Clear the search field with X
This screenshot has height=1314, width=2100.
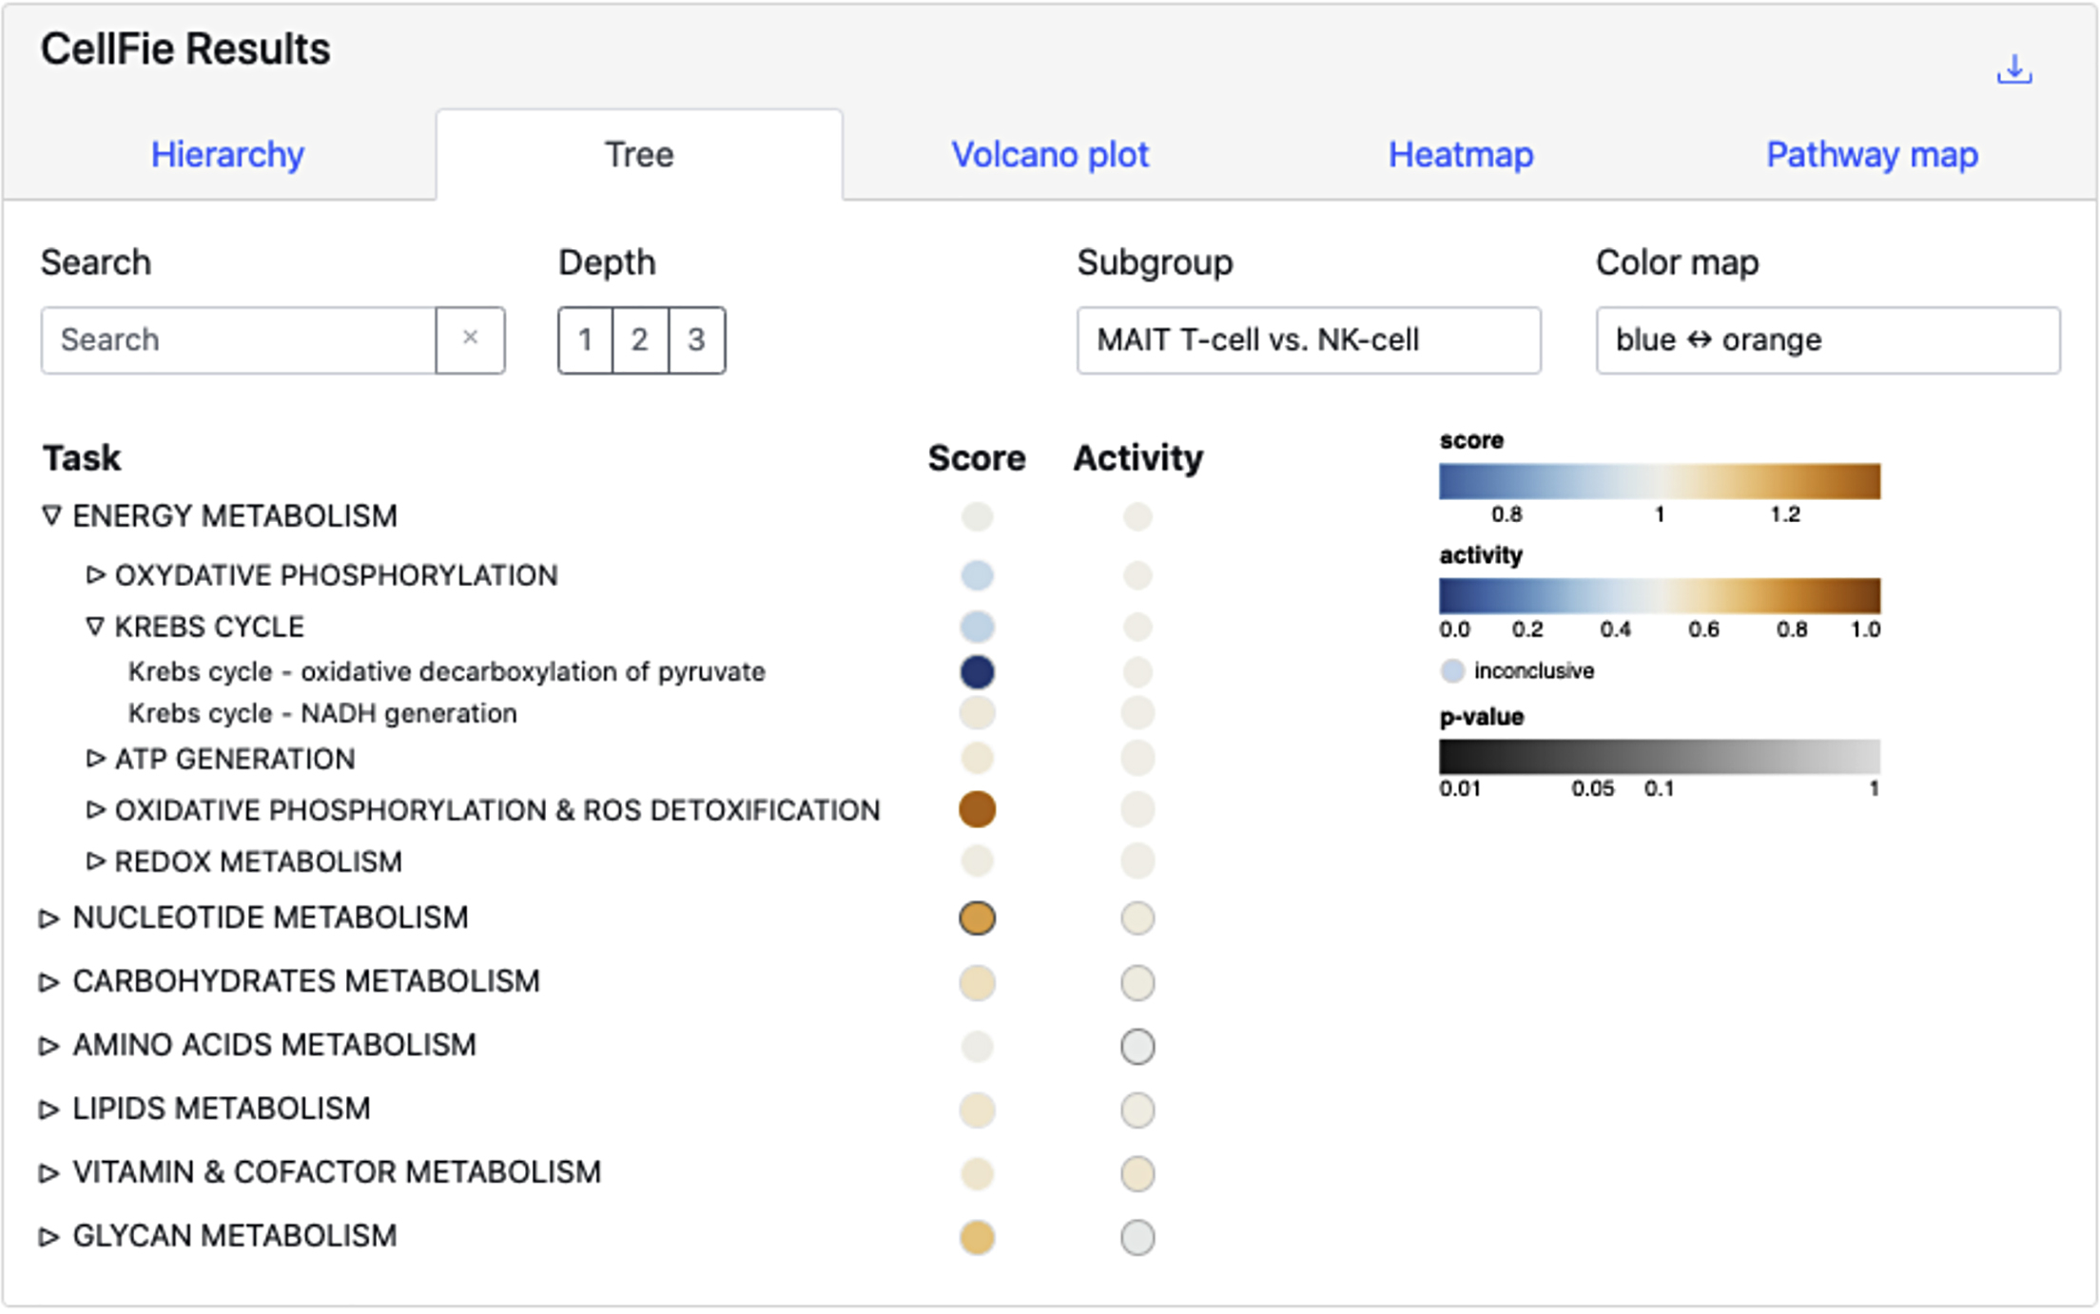tap(470, 339)
